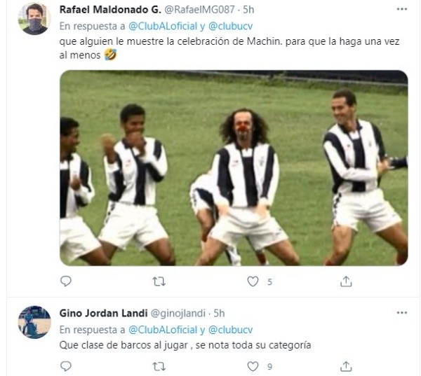The height and width of the screenshot is (376, 421).
Task: Reply to Rafael Maldonado's tweet
Action: [66, 281]
